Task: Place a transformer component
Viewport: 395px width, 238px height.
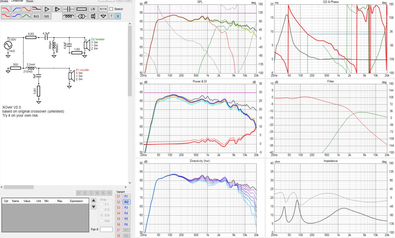Action: (81, 16)
